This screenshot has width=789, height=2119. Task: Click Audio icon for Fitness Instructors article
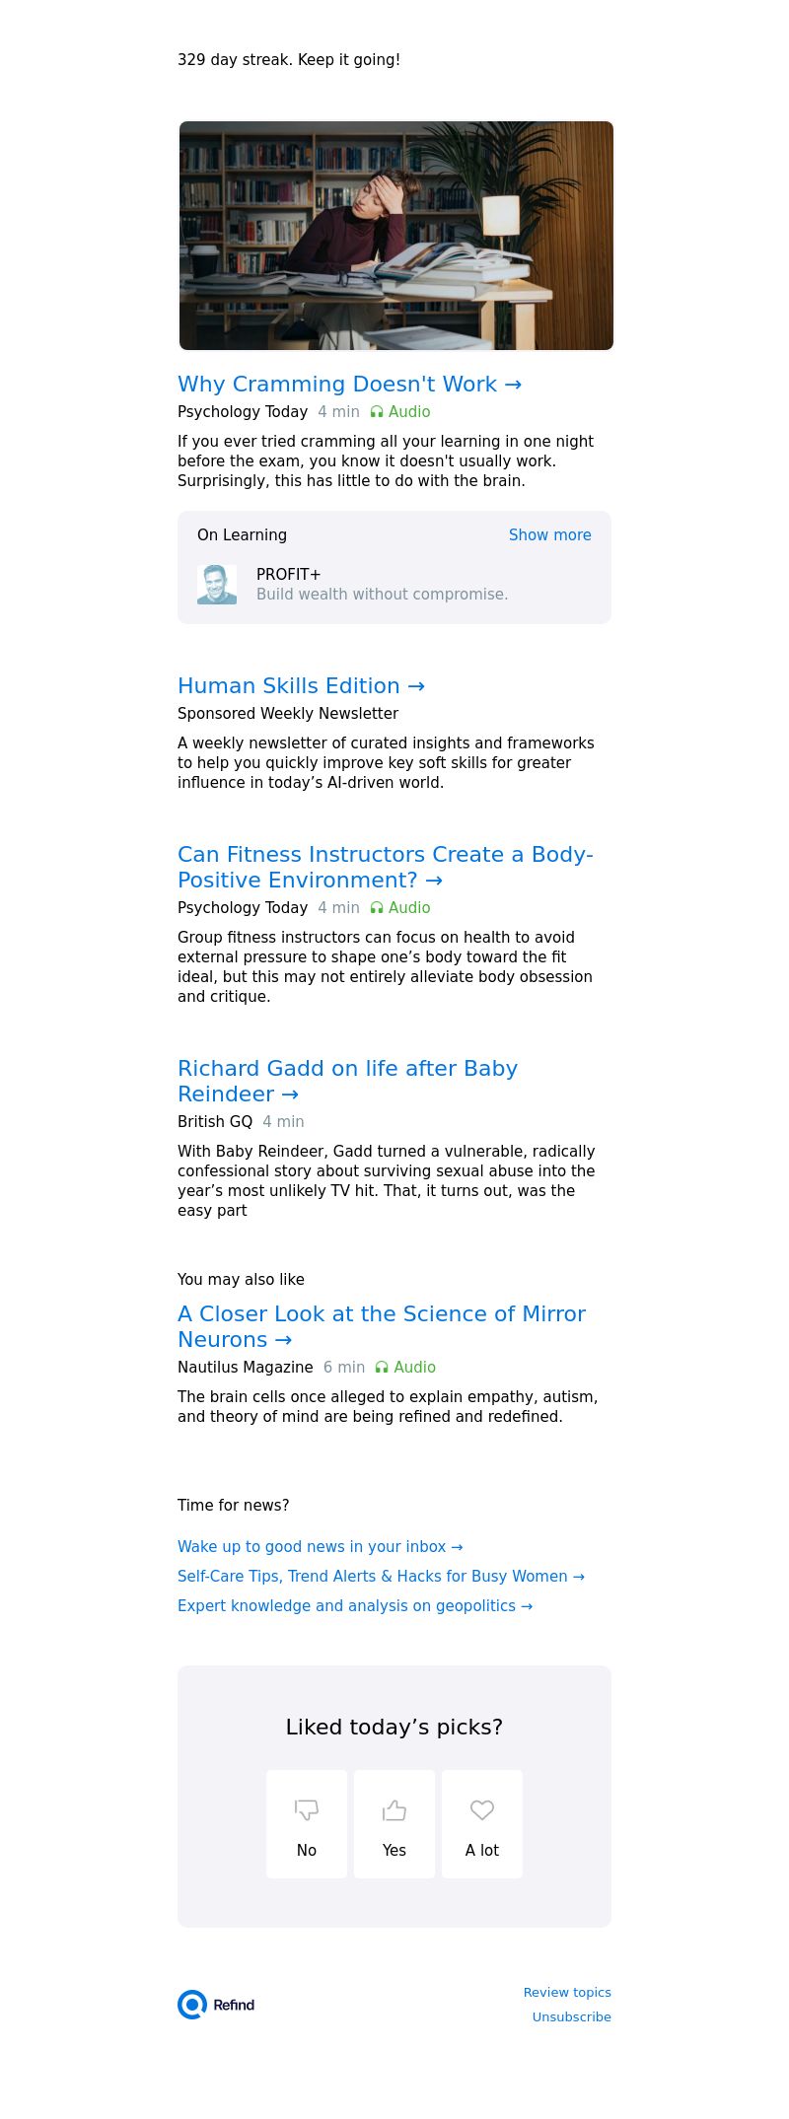click(x=377, y=908)
